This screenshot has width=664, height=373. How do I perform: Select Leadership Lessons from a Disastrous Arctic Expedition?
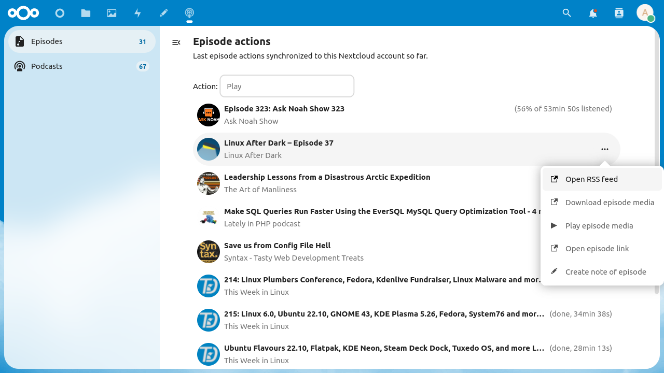(327, 177)
